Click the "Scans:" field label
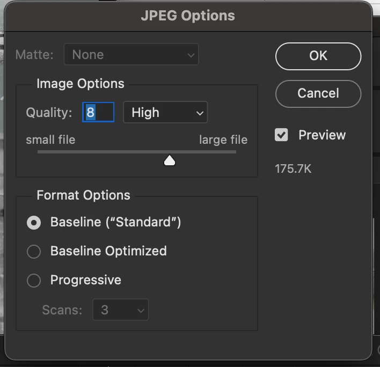 tap(62, 310)
